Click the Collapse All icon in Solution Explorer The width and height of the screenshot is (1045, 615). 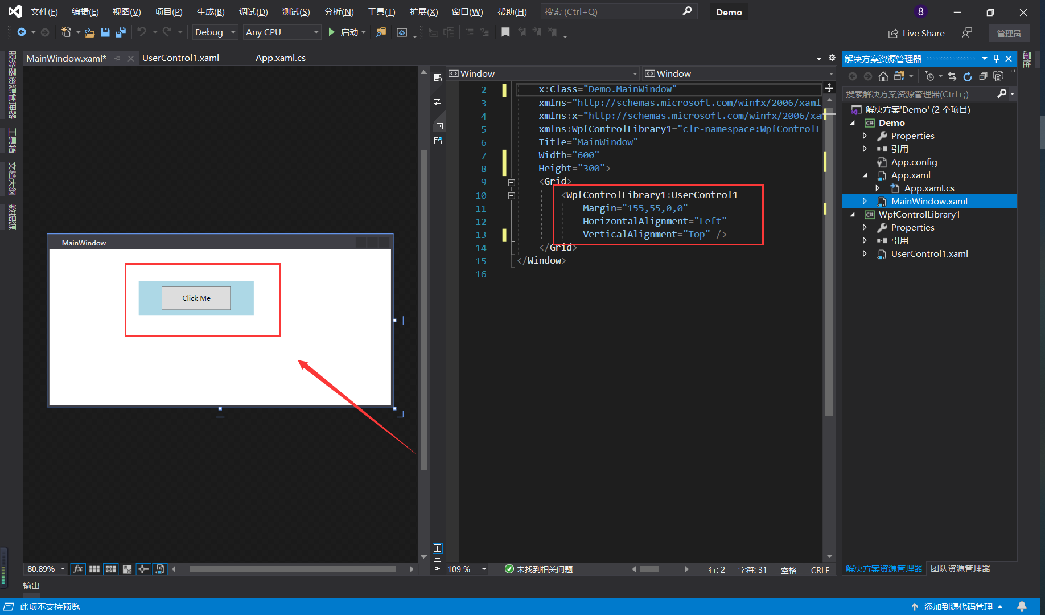(983, 76)
